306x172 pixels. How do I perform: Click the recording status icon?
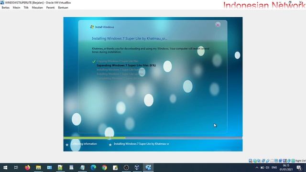tap(280, 161)
